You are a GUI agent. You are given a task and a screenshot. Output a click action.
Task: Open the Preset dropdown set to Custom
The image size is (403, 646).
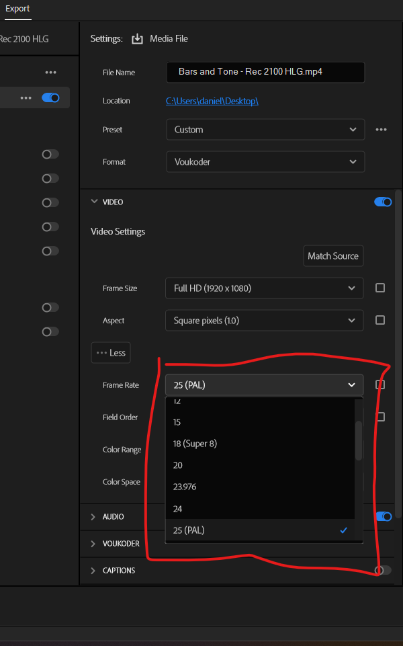(x=265, y=130)
